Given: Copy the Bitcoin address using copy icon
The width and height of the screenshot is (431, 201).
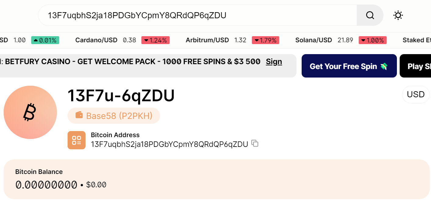Looking at the screenshot, I should 254,144.
